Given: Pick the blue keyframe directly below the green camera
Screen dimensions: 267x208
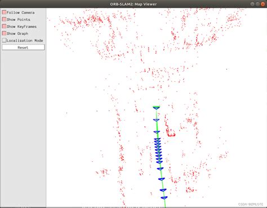Looking at the screenshot, I should coord(156,120).
